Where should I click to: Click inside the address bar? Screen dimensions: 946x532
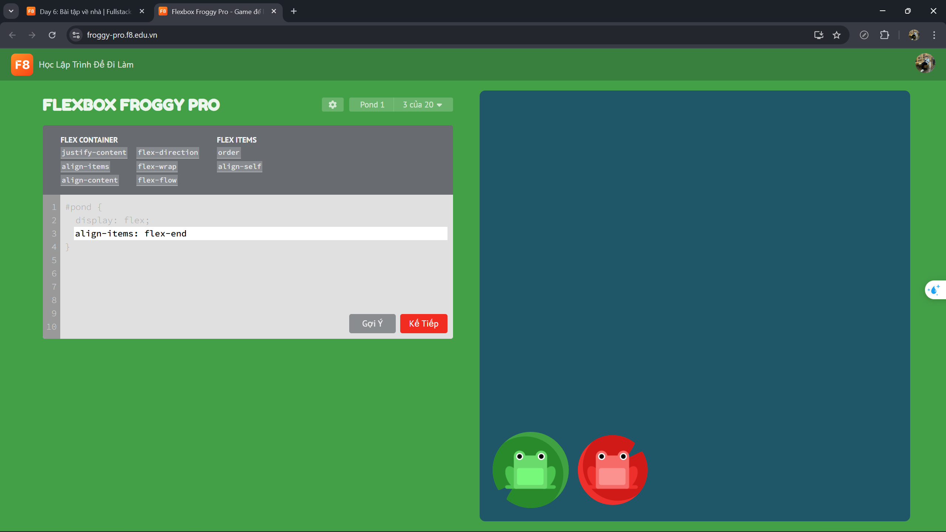[x=259, y=35]
